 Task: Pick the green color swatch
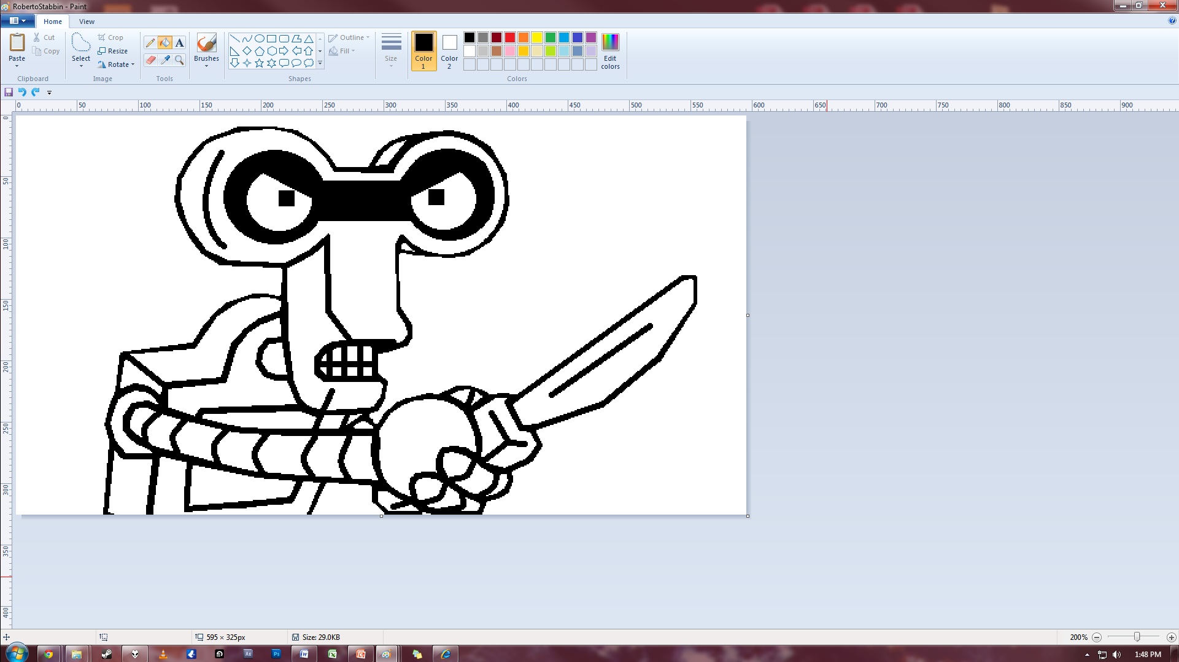point(551,37)
